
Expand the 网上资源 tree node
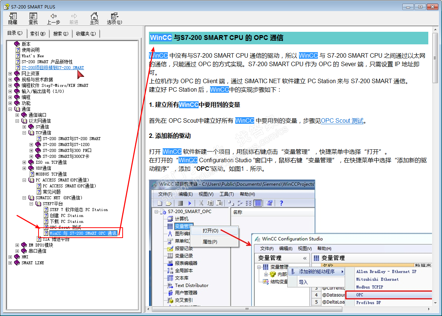click(x=10, y=74)
